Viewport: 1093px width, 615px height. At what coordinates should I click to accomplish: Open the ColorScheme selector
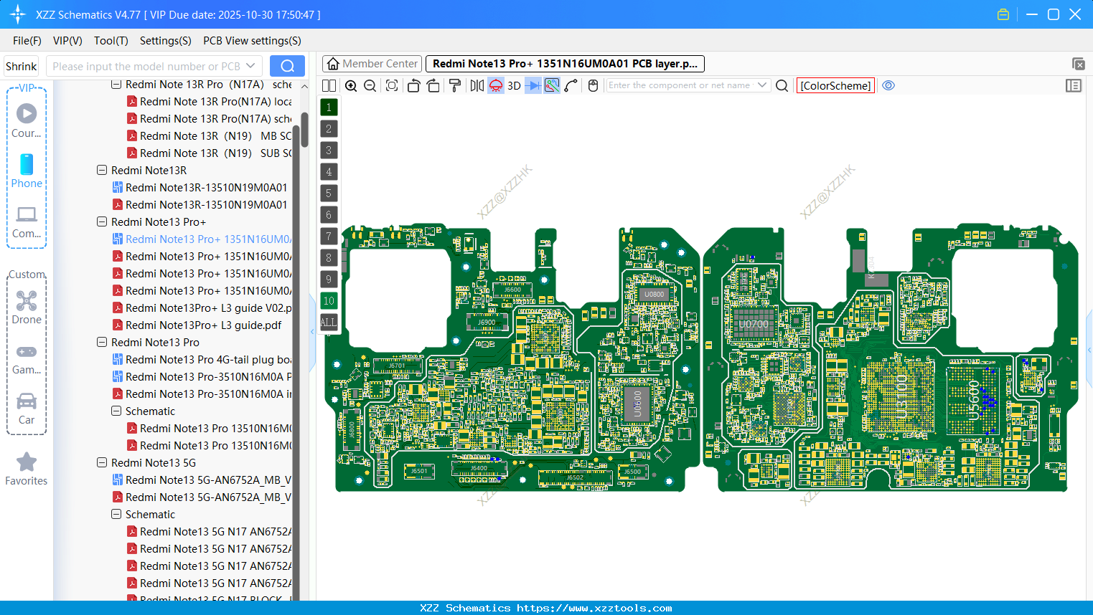coord(835,85)
